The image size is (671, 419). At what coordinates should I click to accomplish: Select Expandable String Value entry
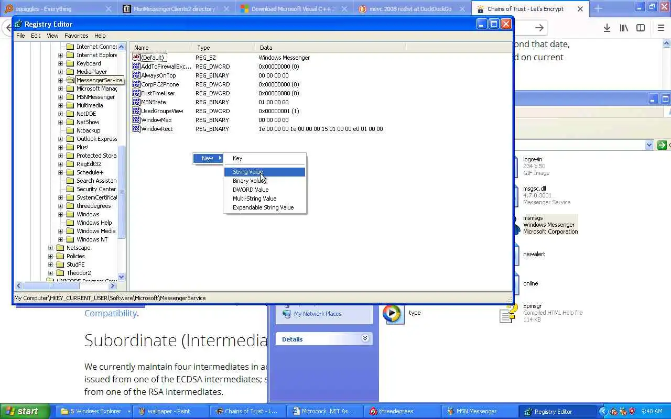(x=265, y=207)
